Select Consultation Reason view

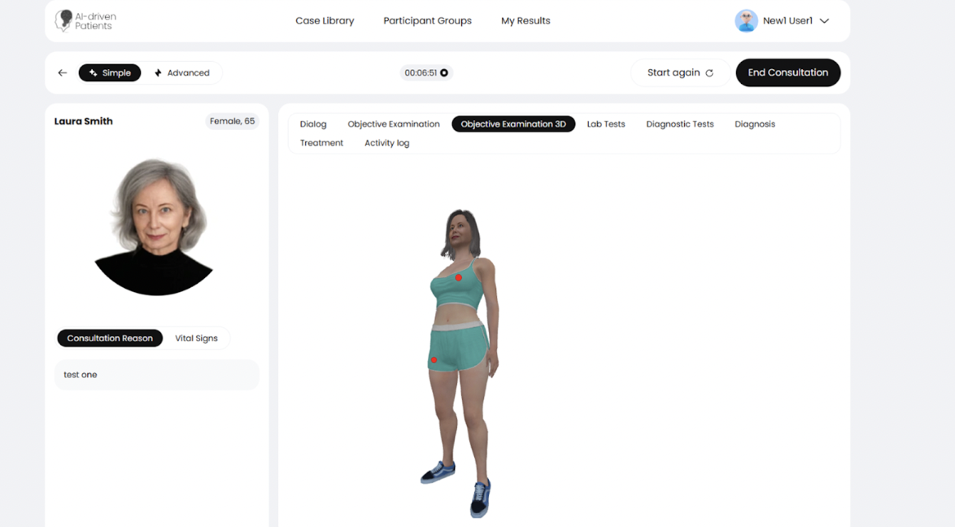click(110, 338)
